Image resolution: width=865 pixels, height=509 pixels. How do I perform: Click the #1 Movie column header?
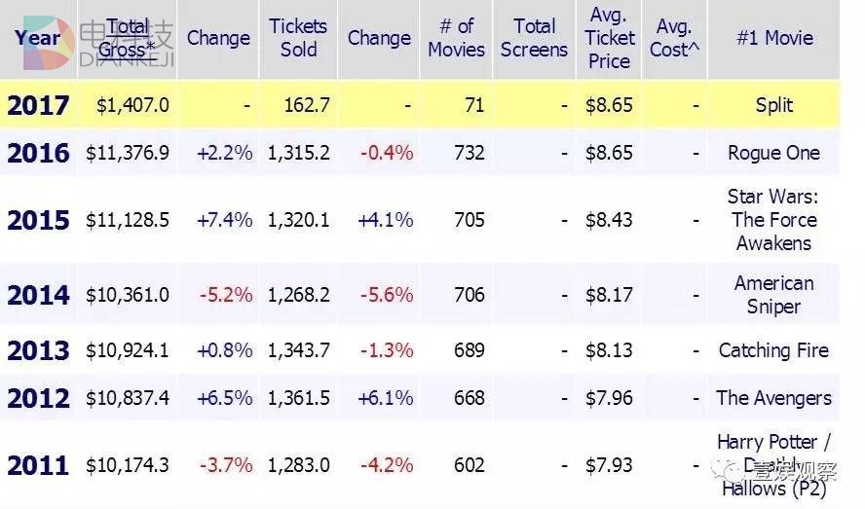(x=773, y=38)
